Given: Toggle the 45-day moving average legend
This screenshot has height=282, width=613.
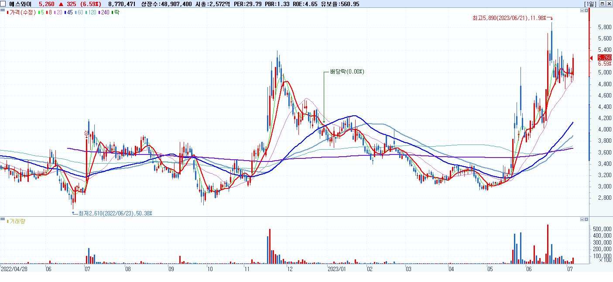Looking at the screenshot, I should (x=69, y=13).
